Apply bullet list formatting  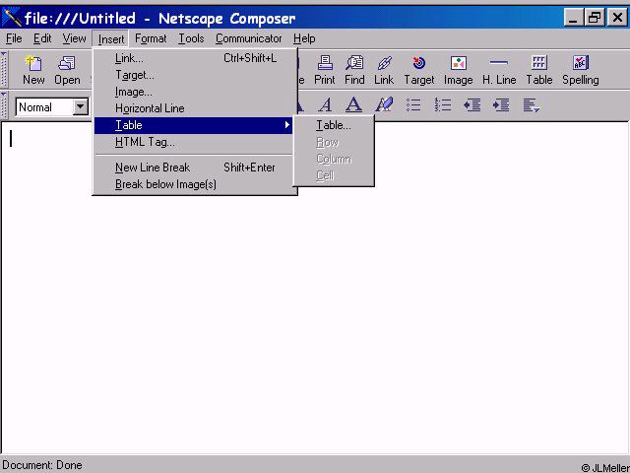coord(413,105)
